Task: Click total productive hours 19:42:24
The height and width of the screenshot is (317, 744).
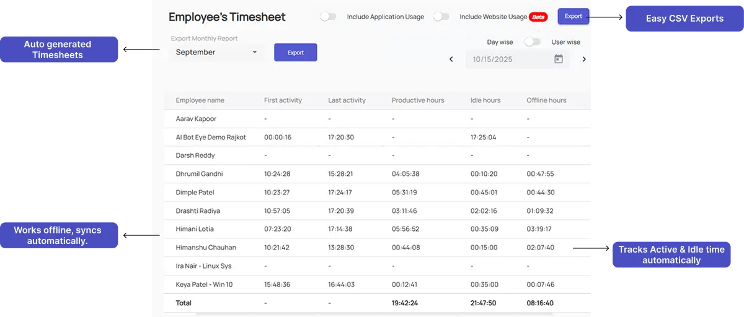Action: [405, 303]
